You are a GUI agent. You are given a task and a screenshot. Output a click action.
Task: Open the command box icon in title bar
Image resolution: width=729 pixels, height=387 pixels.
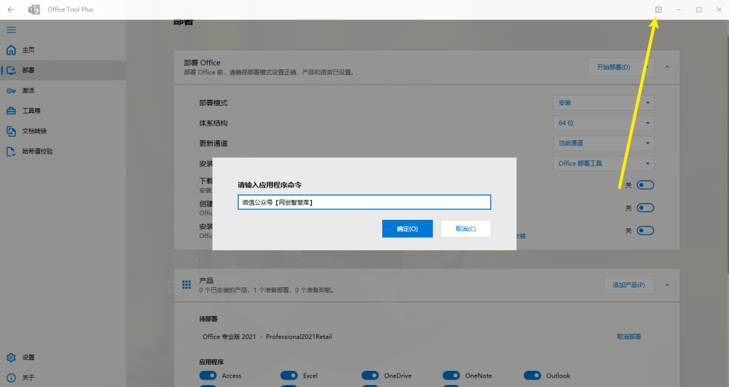[658, 9]
